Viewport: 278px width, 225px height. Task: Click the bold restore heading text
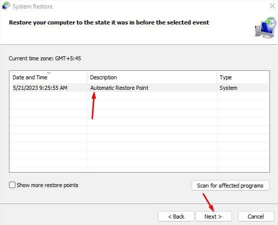tap(109, 22)
